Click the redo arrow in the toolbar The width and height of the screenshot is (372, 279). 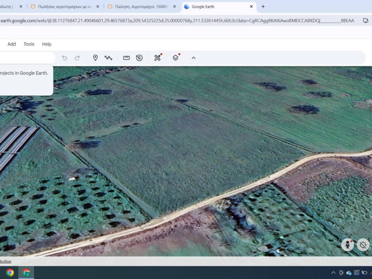point(77,58)
